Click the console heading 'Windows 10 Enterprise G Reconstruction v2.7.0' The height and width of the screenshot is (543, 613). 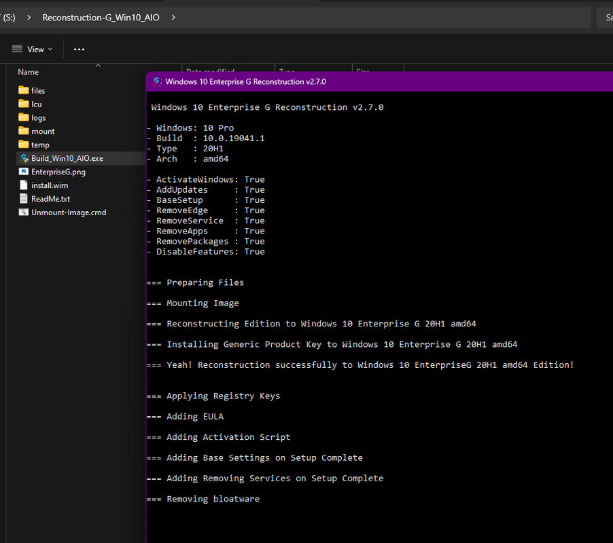coord(267,107)
